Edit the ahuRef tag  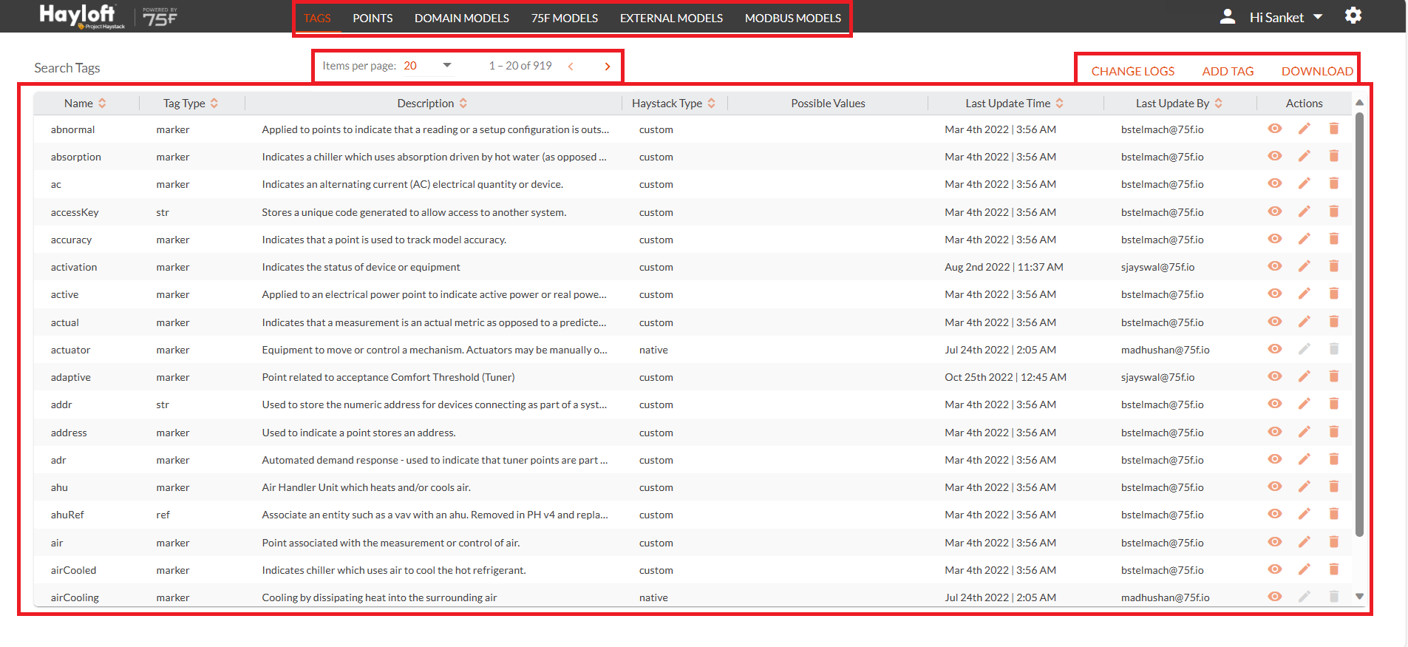click(1304, 514)
